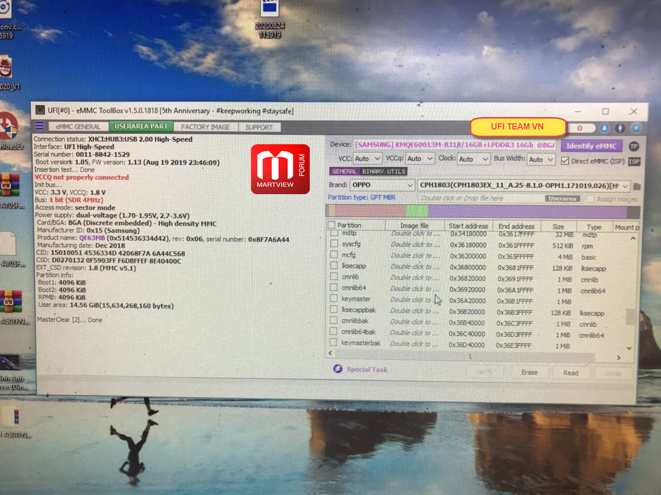Click scroll-right arrow of partition list
This screenshot has width=661, height=495.
(618, 358)
